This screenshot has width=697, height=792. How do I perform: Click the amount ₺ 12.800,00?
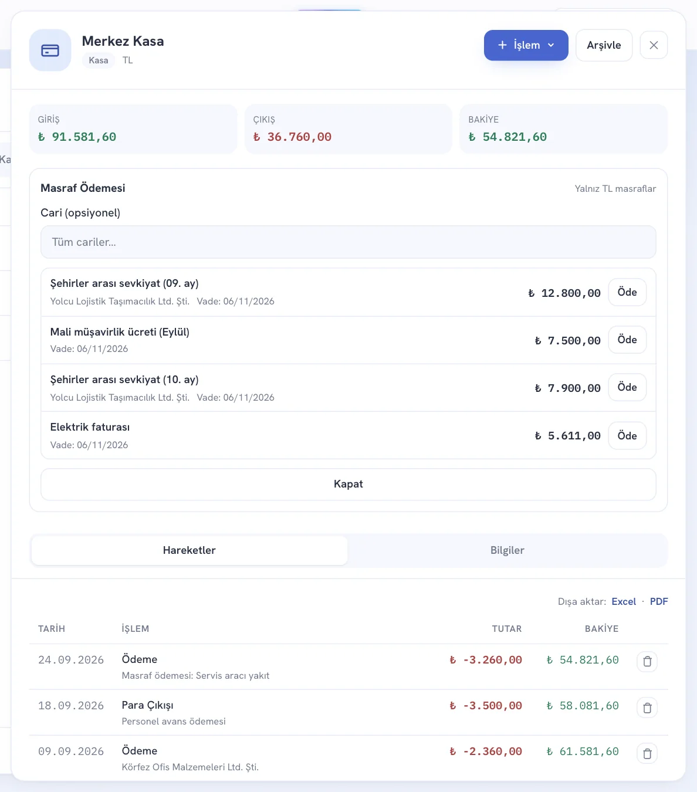tap(564, 293)
